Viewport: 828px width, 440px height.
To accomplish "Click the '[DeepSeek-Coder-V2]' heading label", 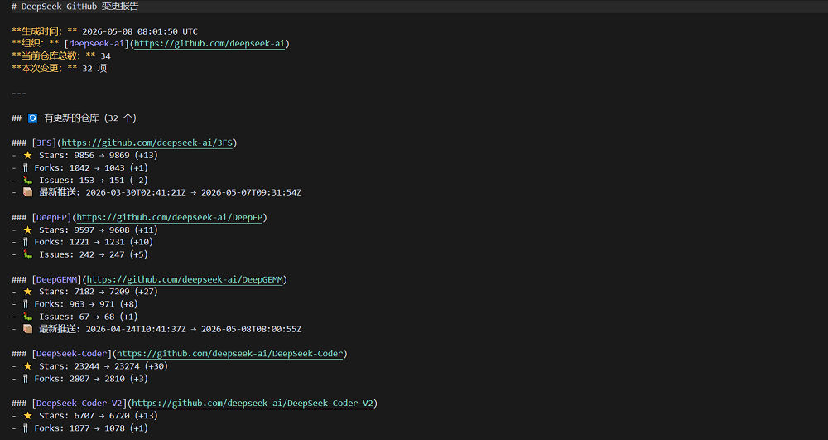I will pos(79,403).
